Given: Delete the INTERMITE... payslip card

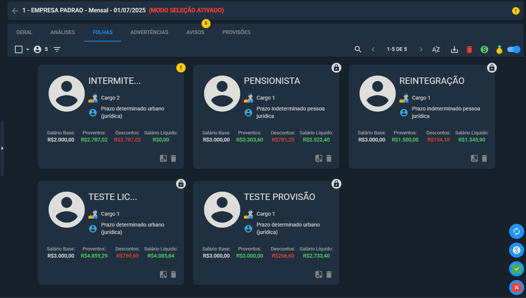Looking at the screenshot, I should point(173,158).
